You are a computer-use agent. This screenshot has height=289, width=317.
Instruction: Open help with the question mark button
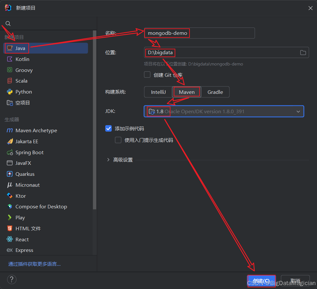pos(12,280)
